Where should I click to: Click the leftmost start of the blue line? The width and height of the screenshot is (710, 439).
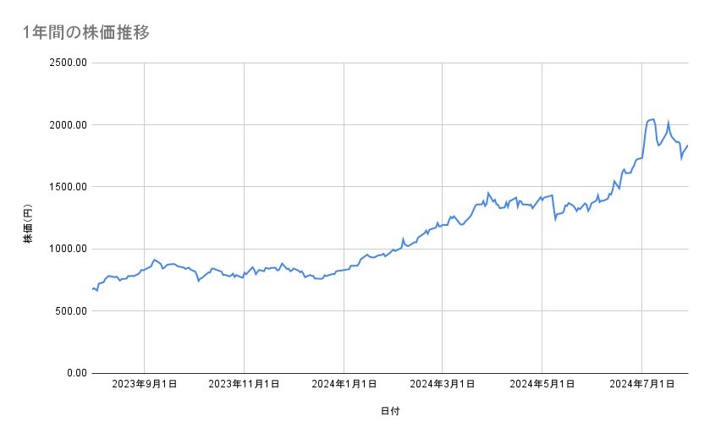point(92,289)
